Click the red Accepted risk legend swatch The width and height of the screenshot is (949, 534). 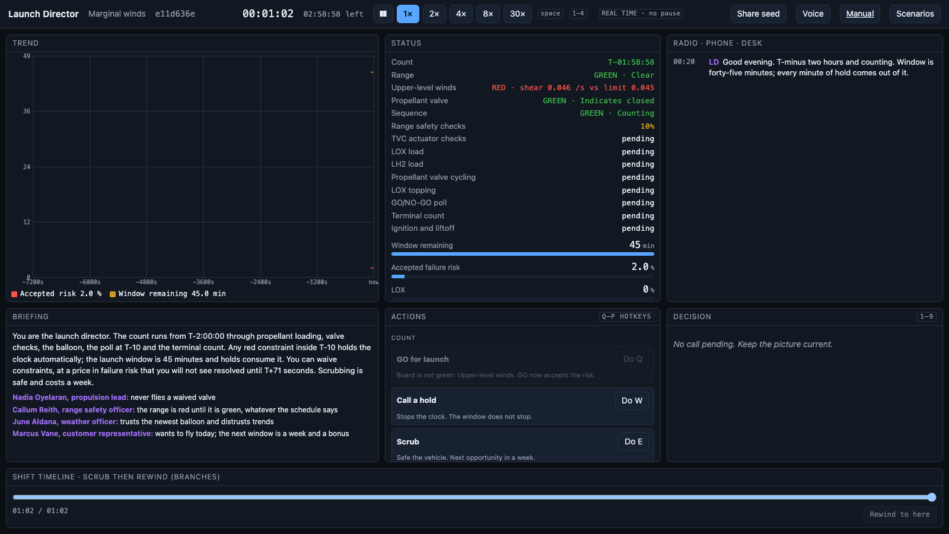(14, 294)
